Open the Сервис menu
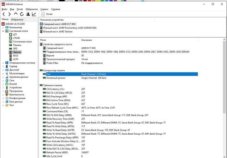This screenshot has height=158, width=227. tap(44, 9)
